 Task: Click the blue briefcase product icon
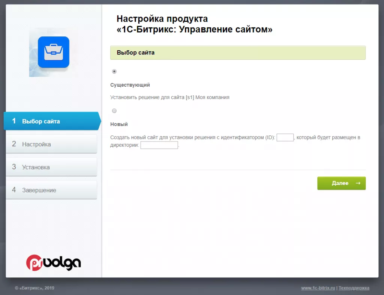point(54,52)
